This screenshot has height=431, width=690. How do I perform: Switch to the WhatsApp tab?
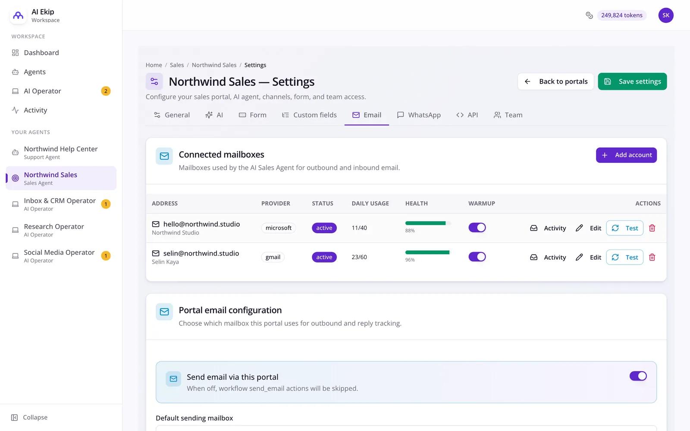(419, 115)
